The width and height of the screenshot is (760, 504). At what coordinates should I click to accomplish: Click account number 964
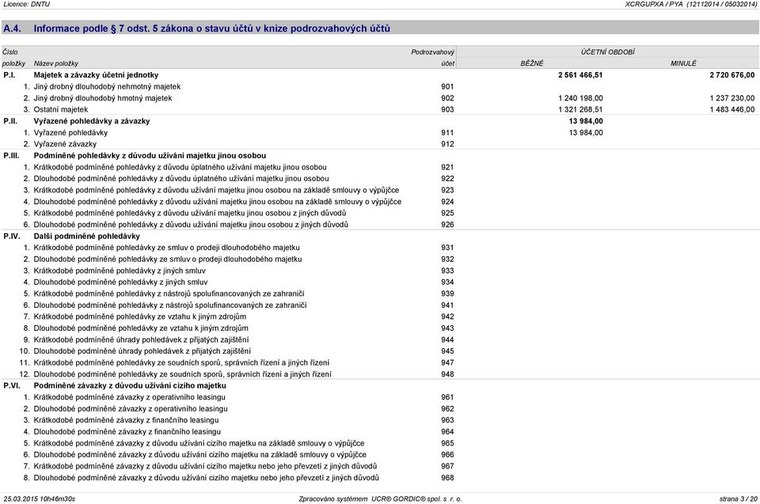[x=447, y=432]
